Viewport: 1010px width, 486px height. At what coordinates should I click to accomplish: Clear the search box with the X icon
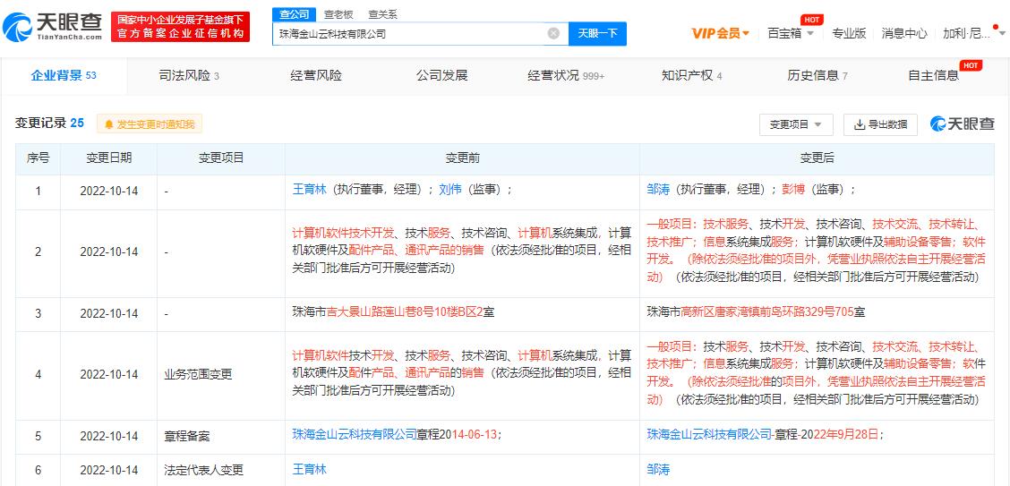click(x=553, y=33)
